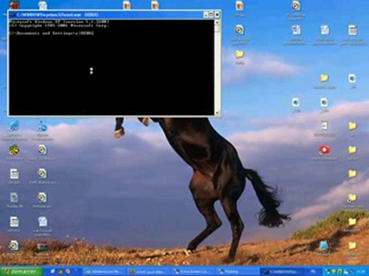Click the system tray clock
369x276 pixels.
coord(361,271)
